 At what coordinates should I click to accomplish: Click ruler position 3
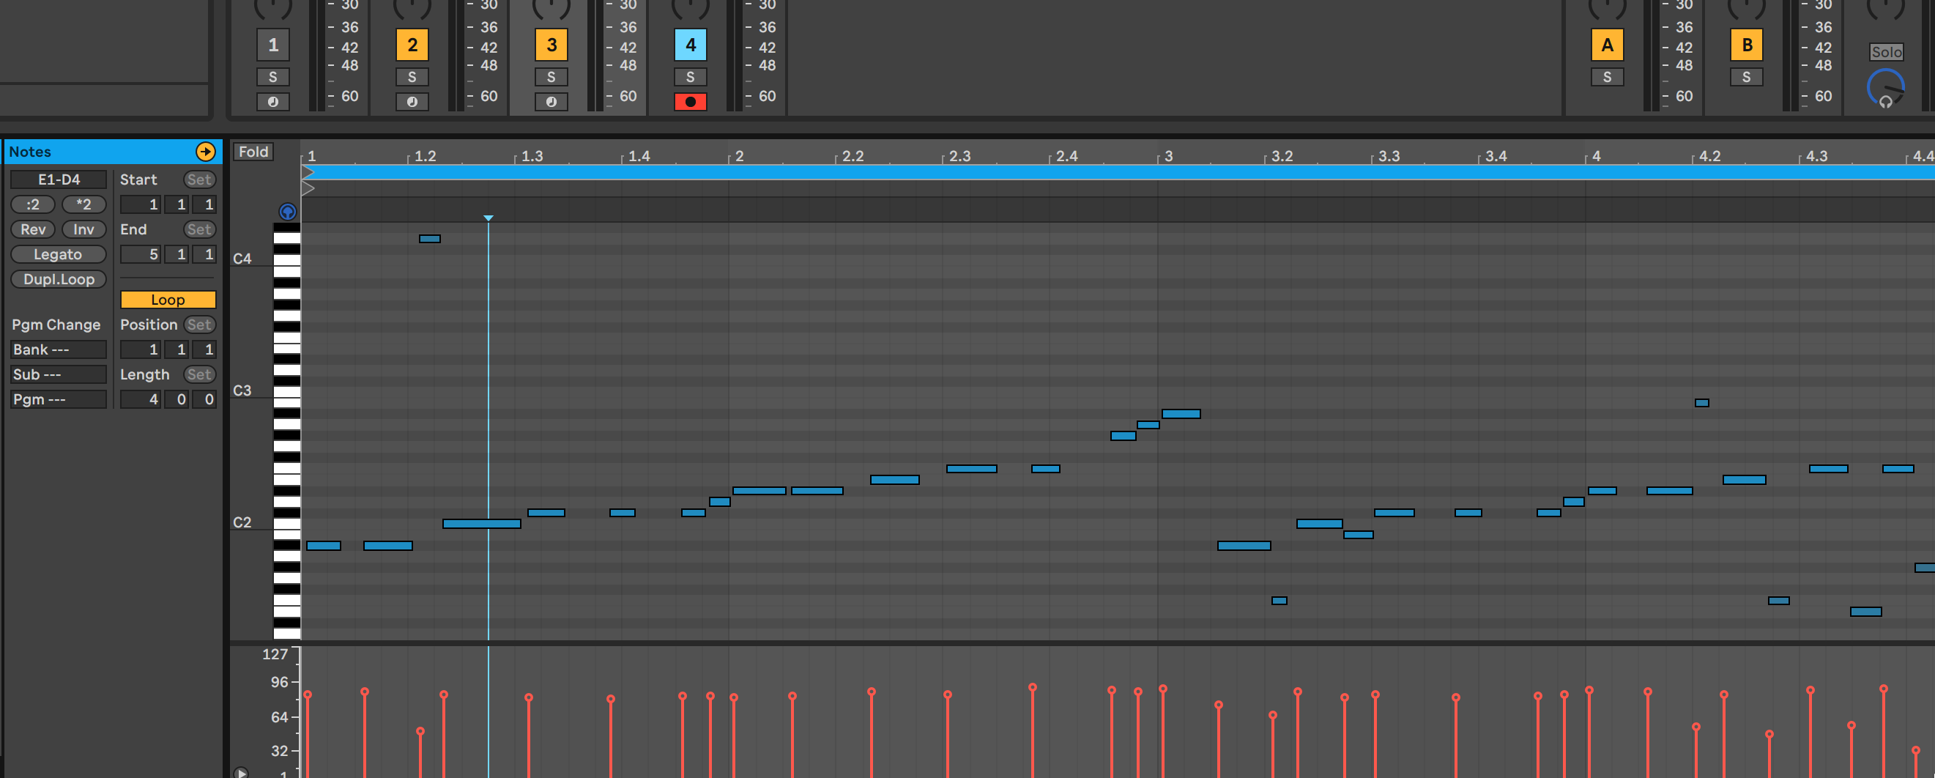pos(1168,155)
